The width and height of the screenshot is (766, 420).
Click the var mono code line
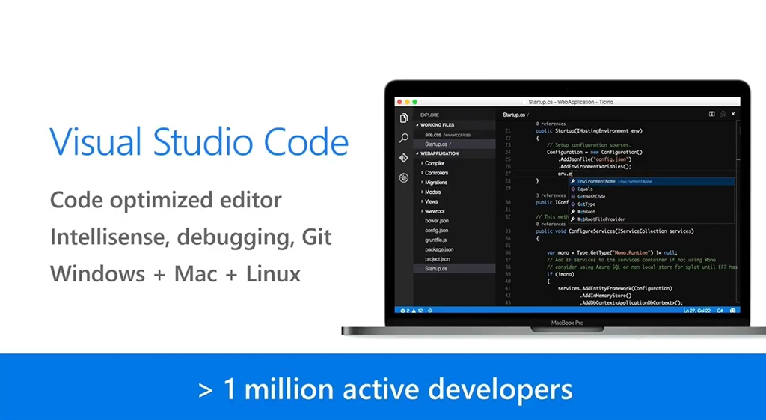(x=612, y=253)
